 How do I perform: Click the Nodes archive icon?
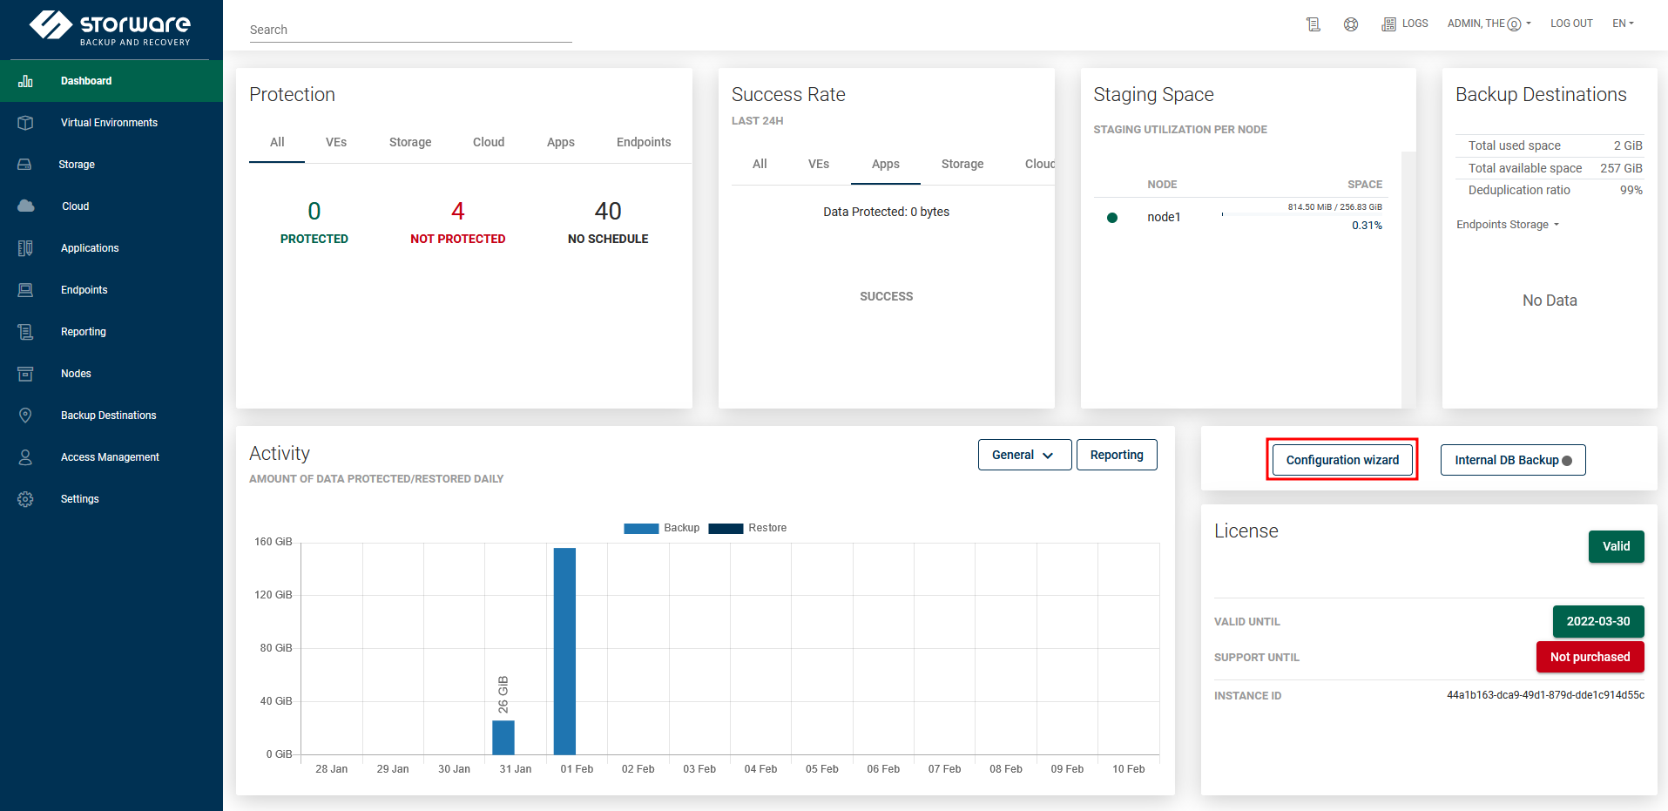click(x=25, y=374)
